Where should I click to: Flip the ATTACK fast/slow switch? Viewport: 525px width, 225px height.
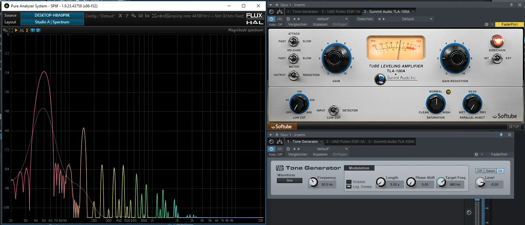pos(294,41)
